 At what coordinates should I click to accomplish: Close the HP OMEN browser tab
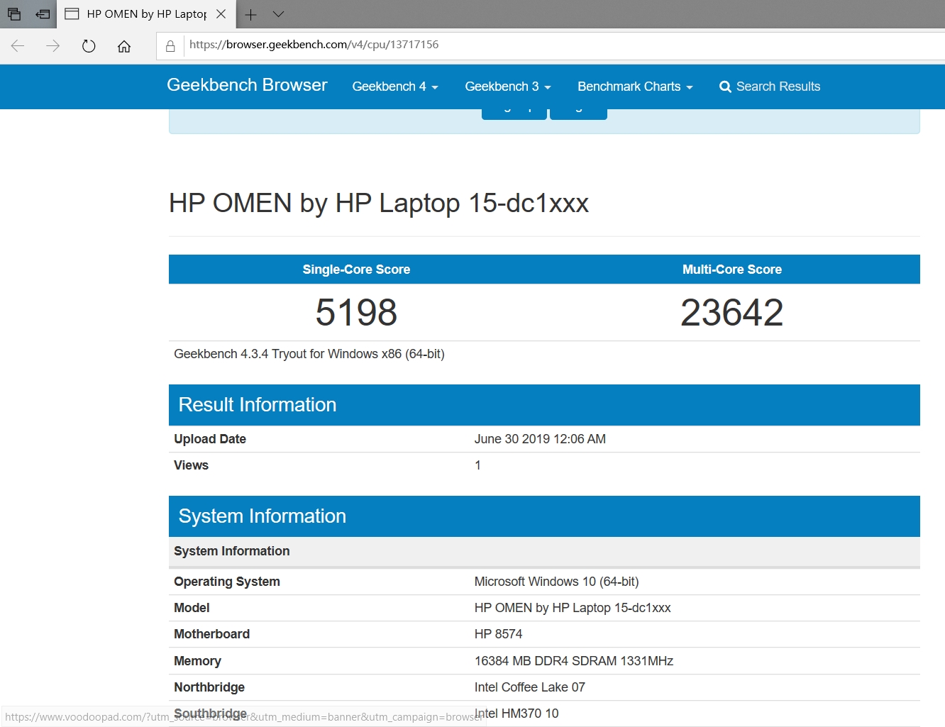pyautogui.click(x=221, y=13)
